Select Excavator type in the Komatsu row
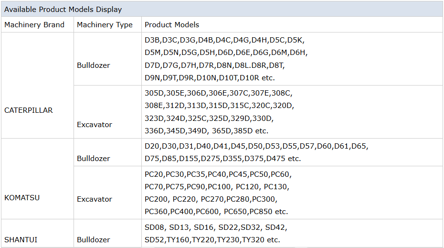 pyautogui.click(x=95, y=199)
